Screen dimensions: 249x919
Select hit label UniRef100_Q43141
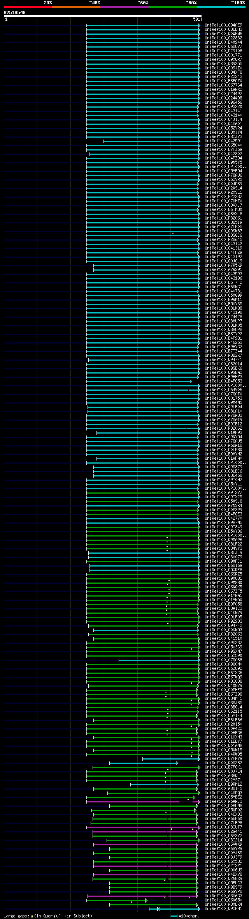[x=223, y=111]
